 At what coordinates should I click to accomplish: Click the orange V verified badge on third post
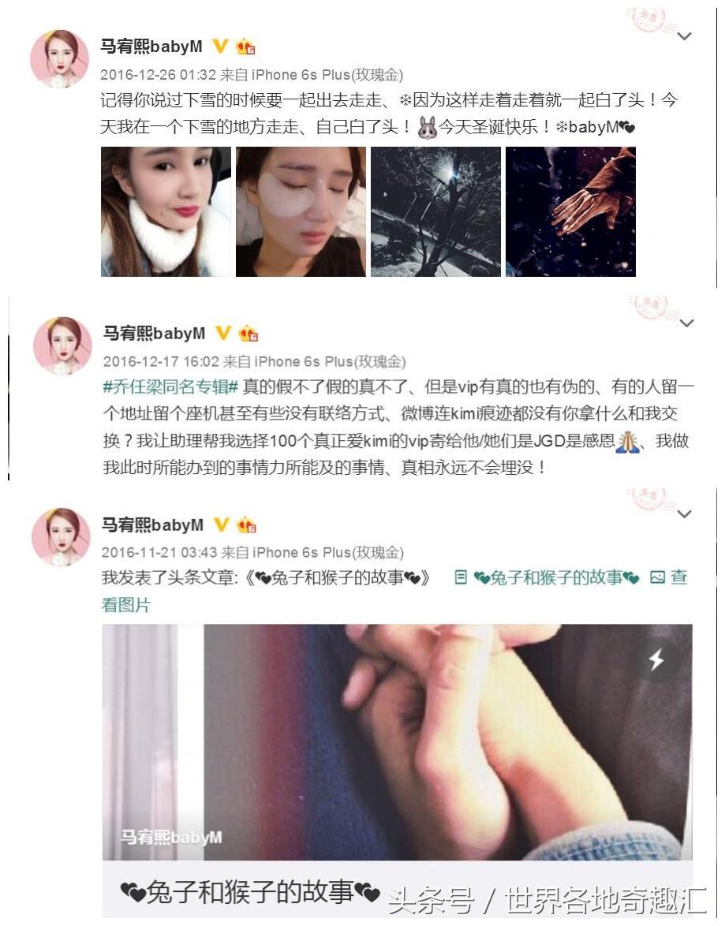[222, 525]
